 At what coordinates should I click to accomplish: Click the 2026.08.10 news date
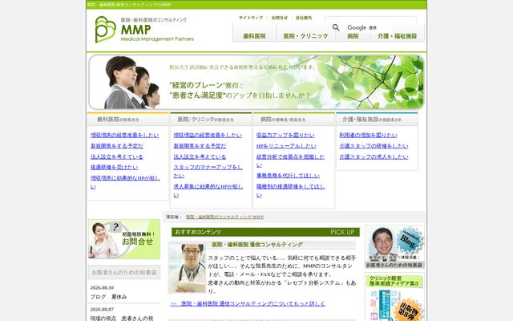102,287
